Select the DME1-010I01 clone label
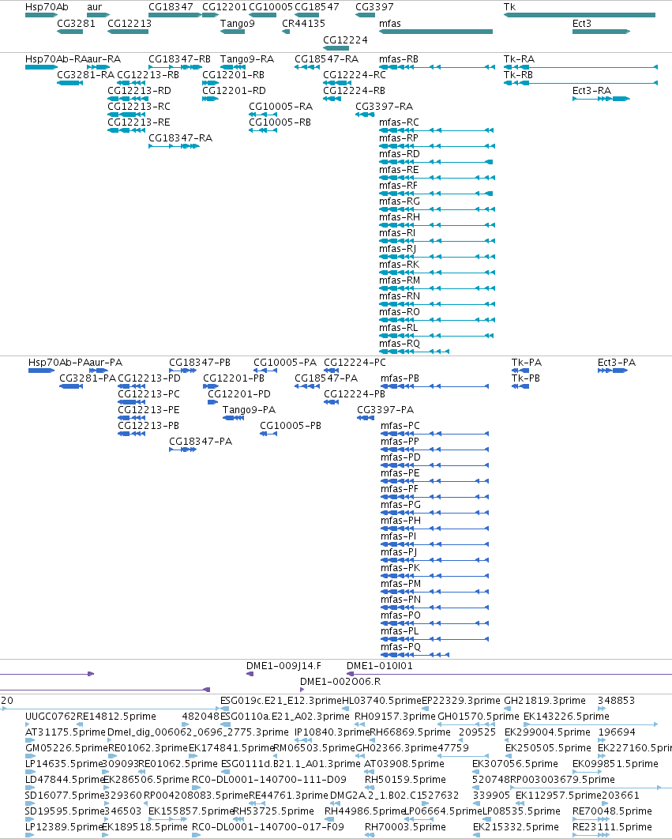 (x=379, y=666)
